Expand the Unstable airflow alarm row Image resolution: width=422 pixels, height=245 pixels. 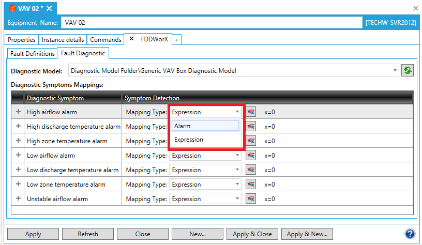point(18,199)
